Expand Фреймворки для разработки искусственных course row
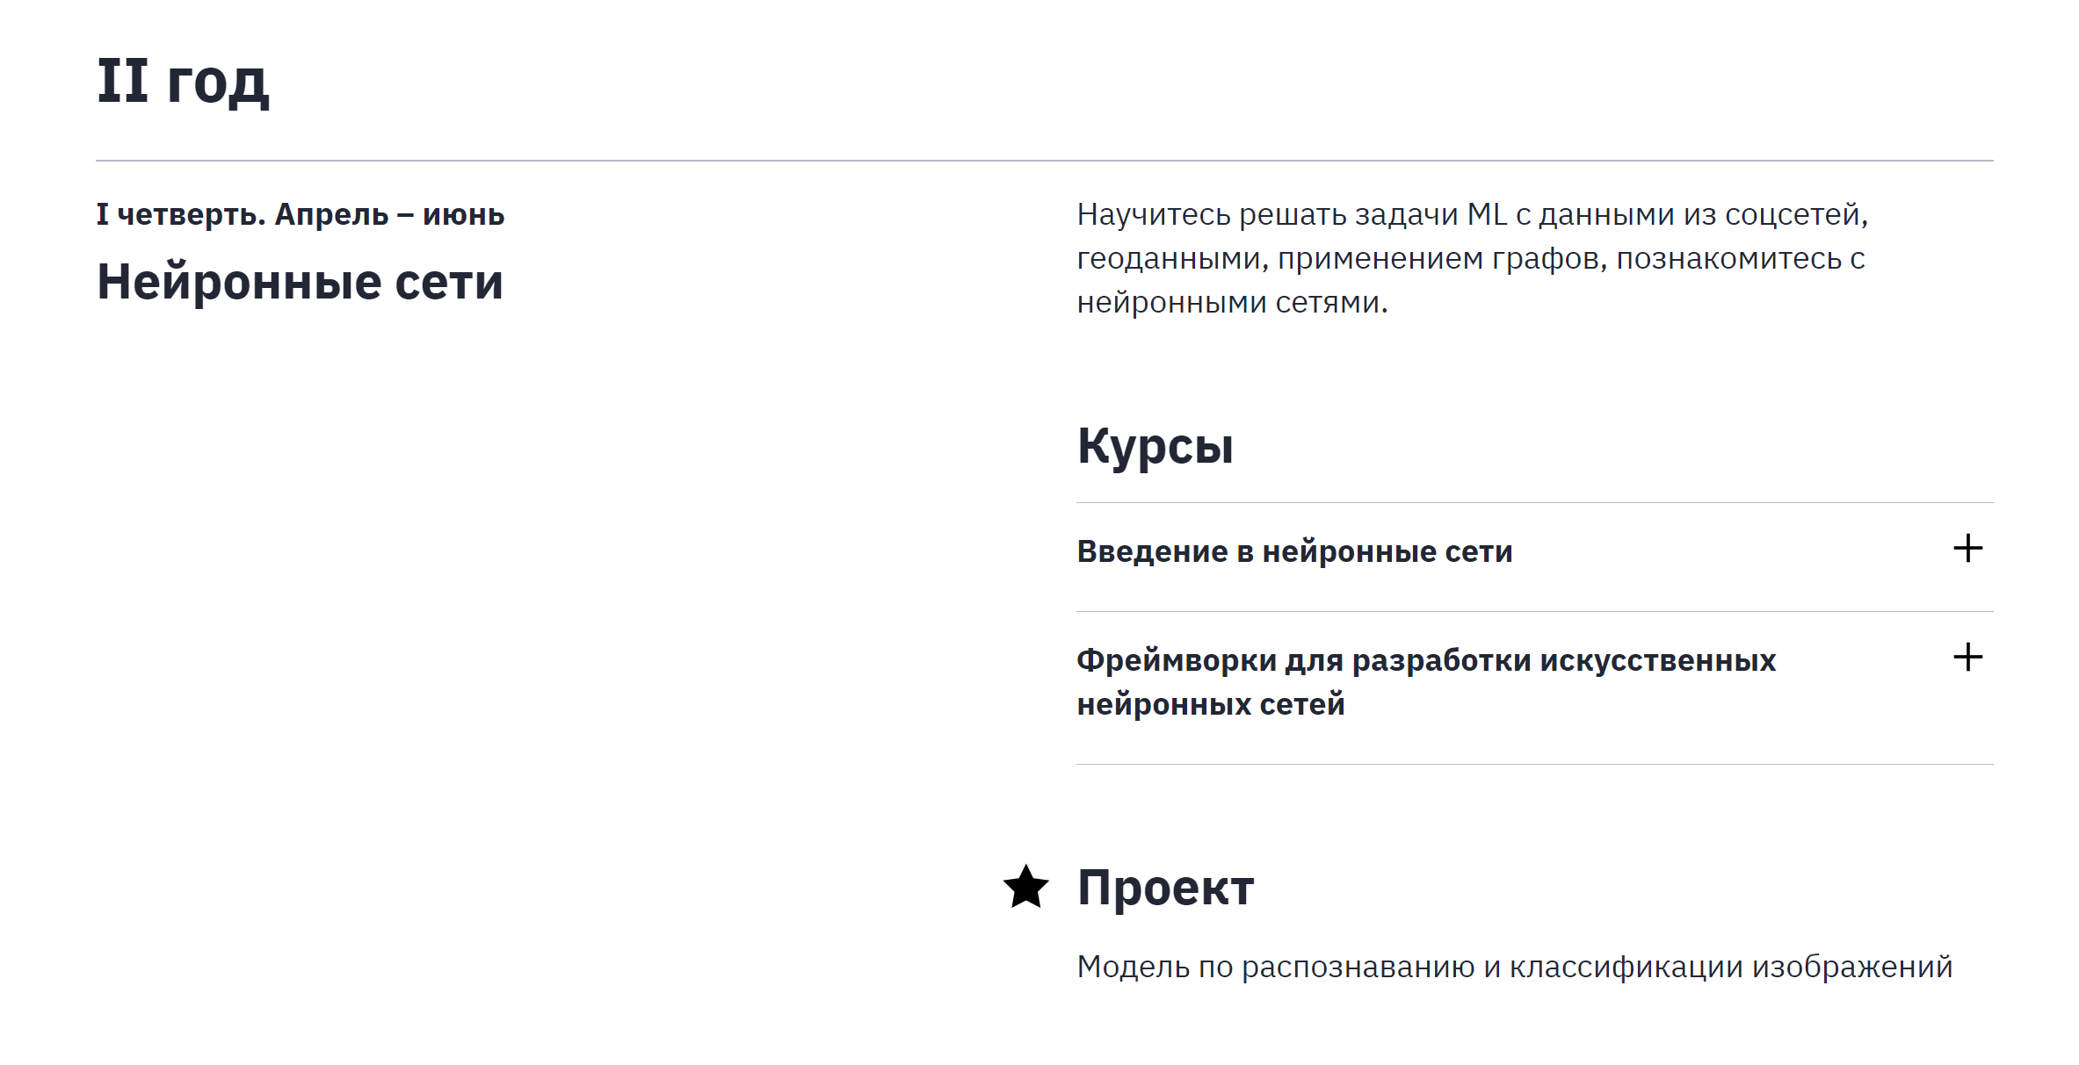 [x=1425, y=660]
